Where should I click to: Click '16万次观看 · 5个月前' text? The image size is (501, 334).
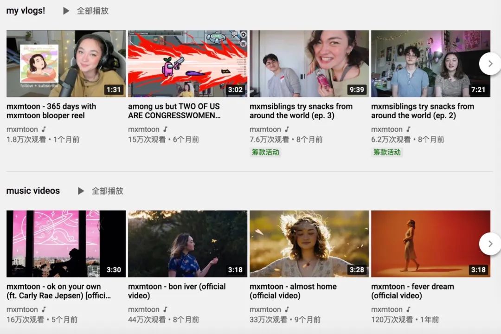click(42, 319)
